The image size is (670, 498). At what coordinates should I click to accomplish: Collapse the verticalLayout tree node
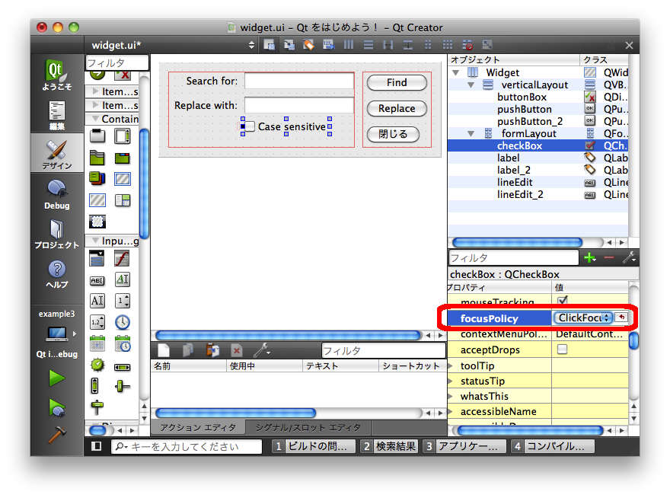473,85
